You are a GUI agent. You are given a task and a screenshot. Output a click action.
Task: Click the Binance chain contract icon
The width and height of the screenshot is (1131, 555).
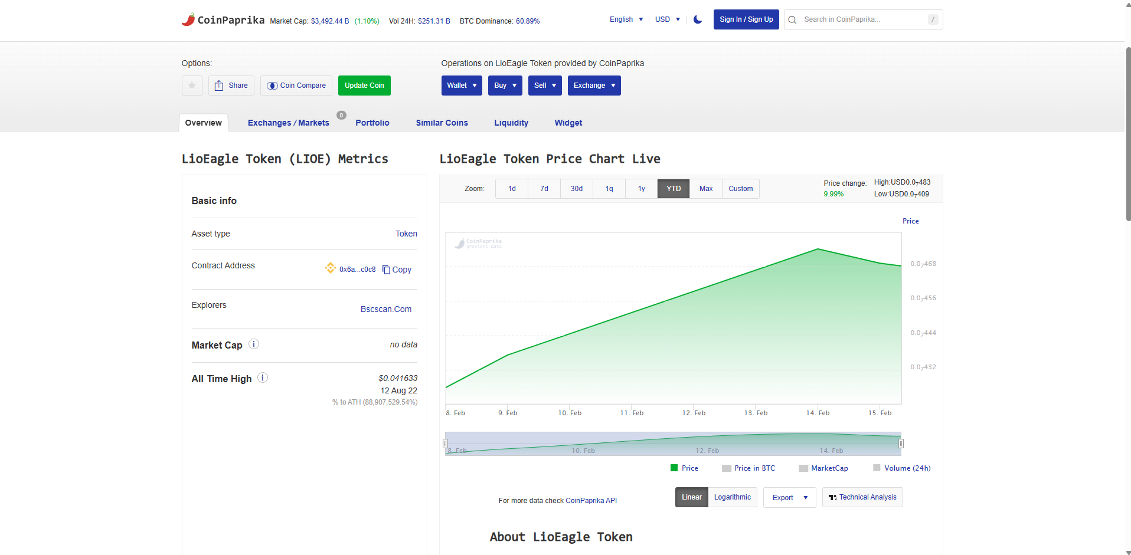coord(331,268)
